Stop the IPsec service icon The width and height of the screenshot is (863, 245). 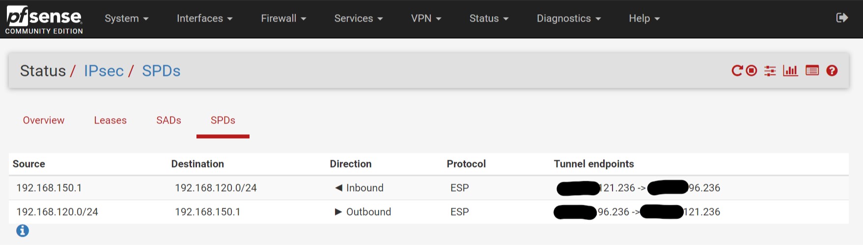click(x=752, y=71)
